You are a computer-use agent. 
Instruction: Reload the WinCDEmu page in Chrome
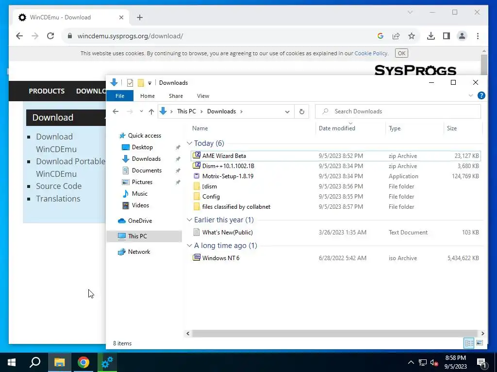click(50, 36)
